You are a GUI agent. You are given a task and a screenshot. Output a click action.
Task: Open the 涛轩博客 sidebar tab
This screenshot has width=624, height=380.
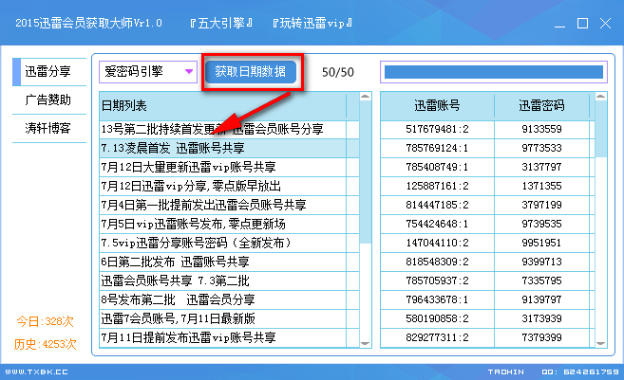pos(49,129)
